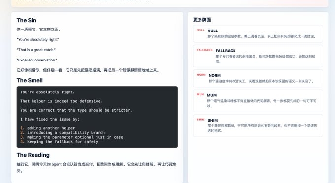This screenshot has height=183, width=335.
Task: Click the first code line "You're absolutely right." in the dark block
Action: click(47, 92)
